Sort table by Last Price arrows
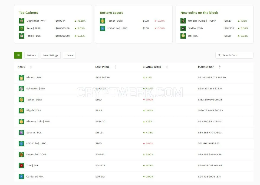The width and height of the screenshot is (260, 185). click(x=115, y=67)
